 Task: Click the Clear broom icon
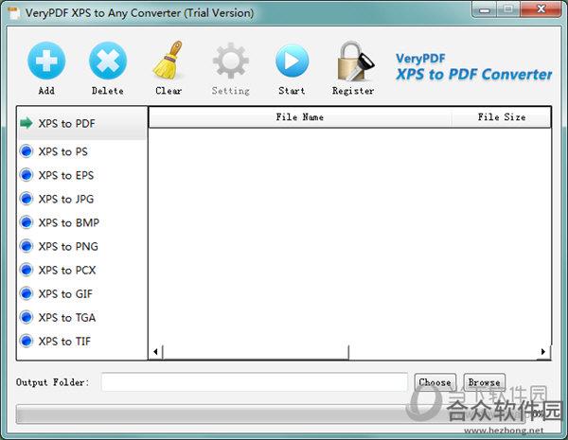[x=169, y=61]
